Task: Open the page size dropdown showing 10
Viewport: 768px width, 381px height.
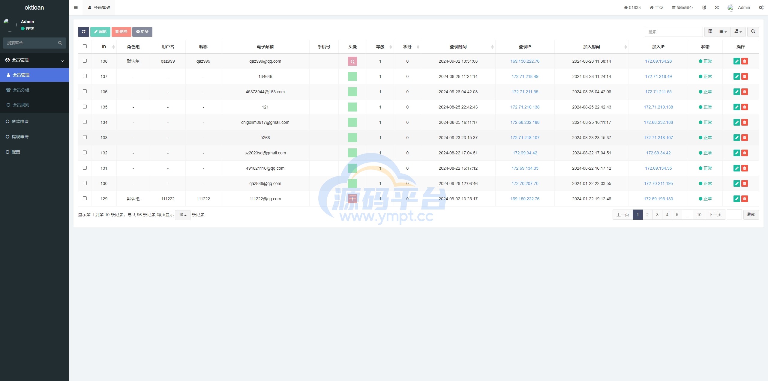Action: tap(183, 215)
